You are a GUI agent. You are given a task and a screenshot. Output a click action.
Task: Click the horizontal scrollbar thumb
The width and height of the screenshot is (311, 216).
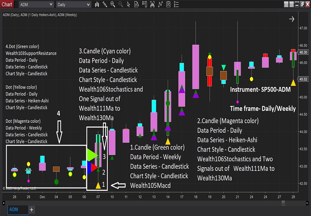pyautogui.click(x=283, y=203)
